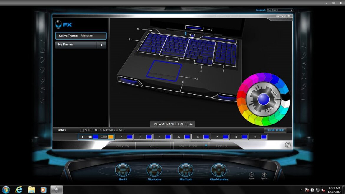Viewport: 345px width, 194px height.
Task: Select the touchpad zone on laptop image
Action: (x=164, y=70)
